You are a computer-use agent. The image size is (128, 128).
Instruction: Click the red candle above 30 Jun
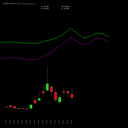point(51,89)
